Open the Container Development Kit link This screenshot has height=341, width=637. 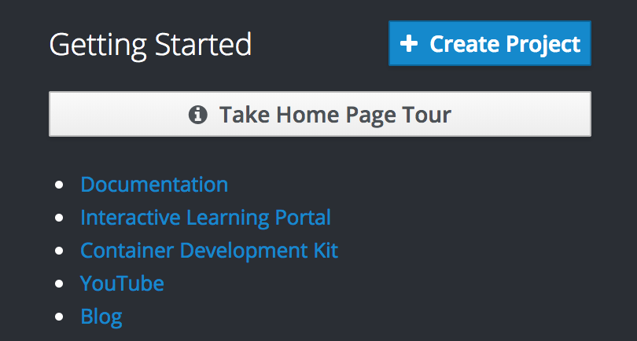(209, 251)
